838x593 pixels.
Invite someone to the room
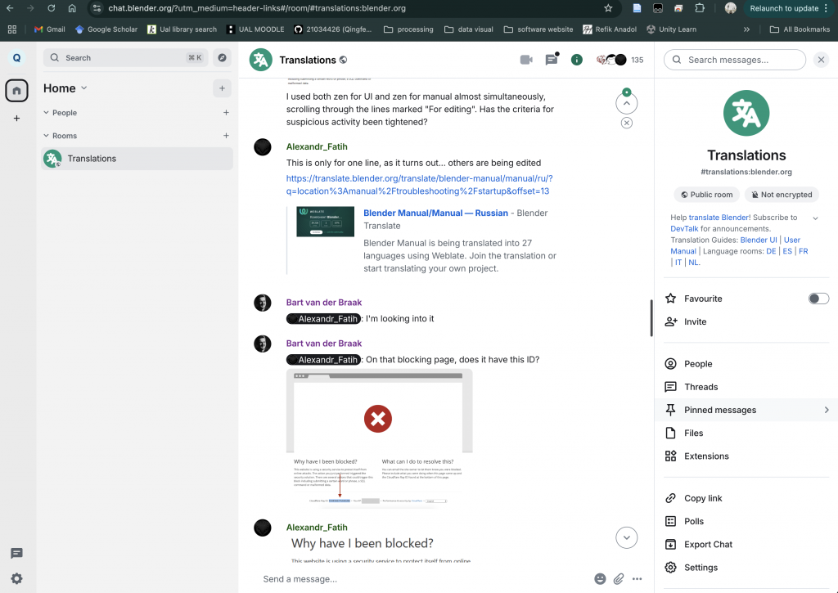pyautogui.click(x=746, y=321)
